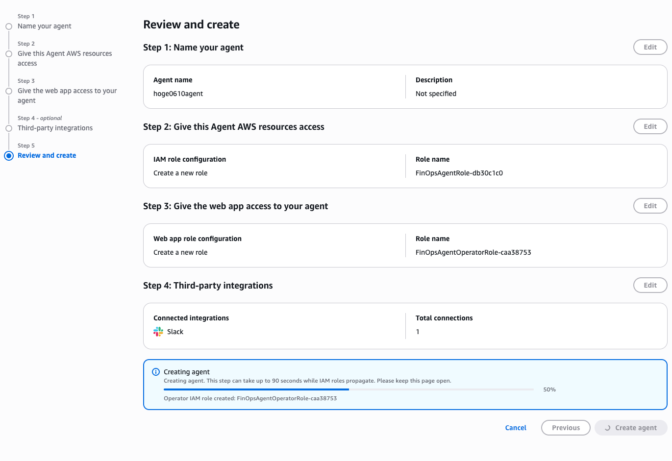This screenshot has width=672, height=461.
Task: Click description value Not specified
Action: (436, 94)
